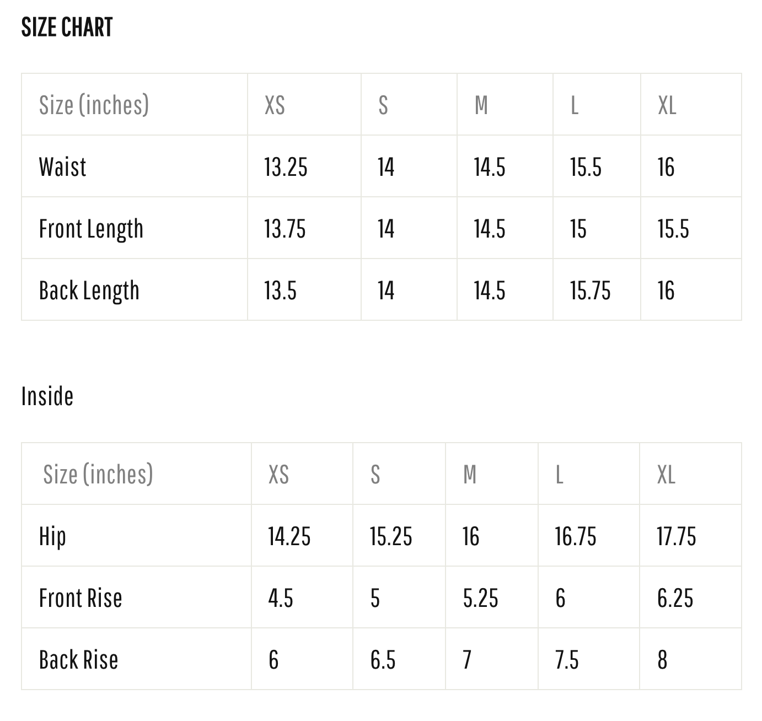Click the Back Rise S value 6.5
This screenshot has height=721, width=762.
[383, 660]
